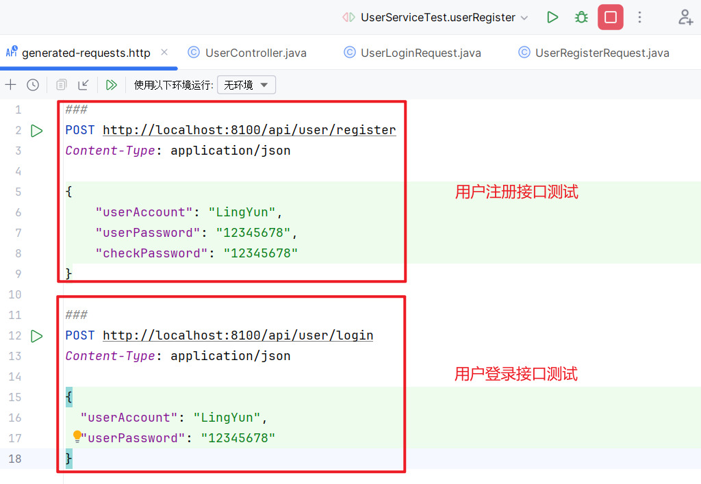
Task: Debug the current run configuration
Action: 581,18
